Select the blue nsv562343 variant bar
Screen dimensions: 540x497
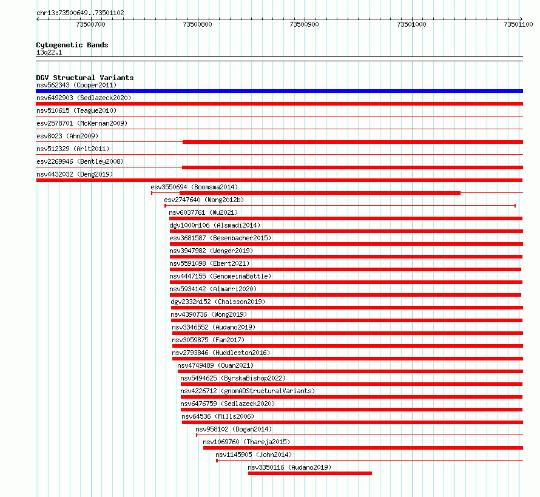tap(279, 91)
